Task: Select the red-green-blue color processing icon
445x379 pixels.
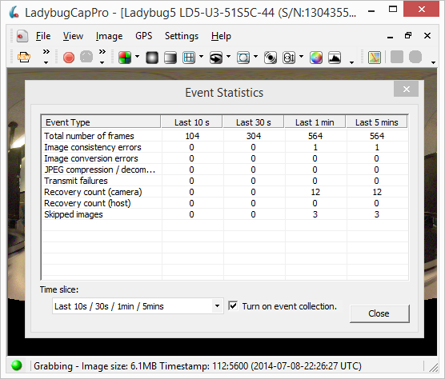Action: coord(125,58)
